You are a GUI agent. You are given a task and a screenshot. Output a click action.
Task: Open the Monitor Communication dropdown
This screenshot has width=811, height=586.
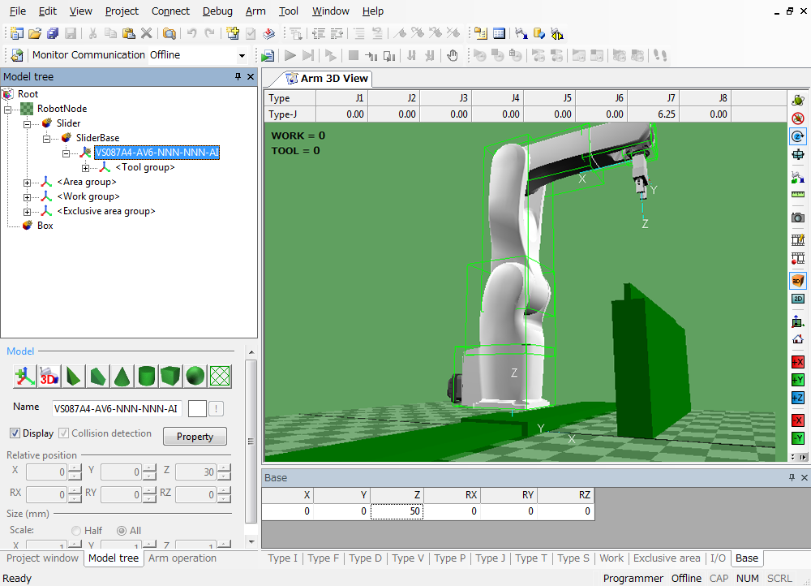coord(242,55)
